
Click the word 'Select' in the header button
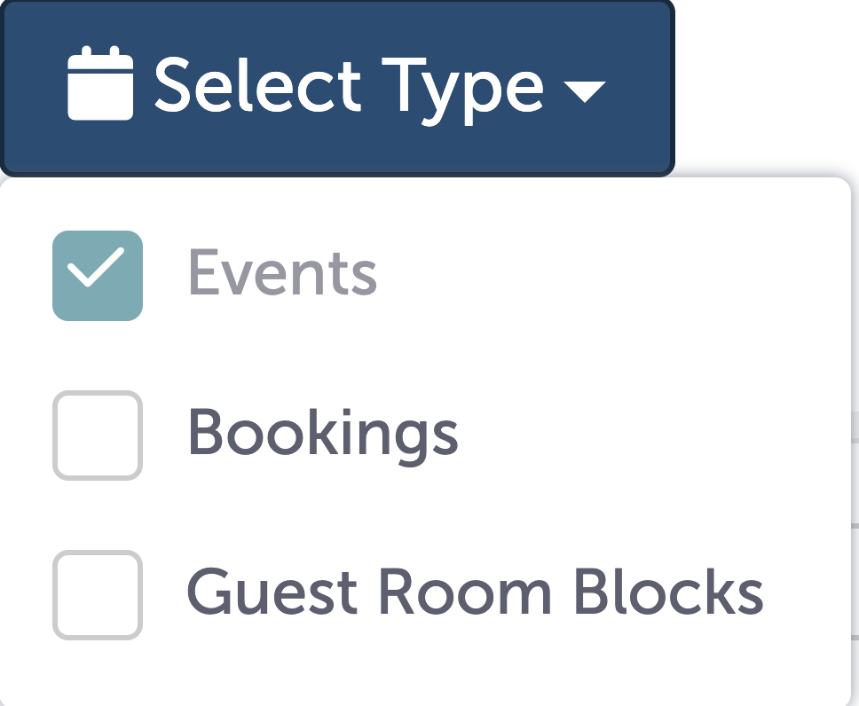pyautogui.click(x=257, y=86)
